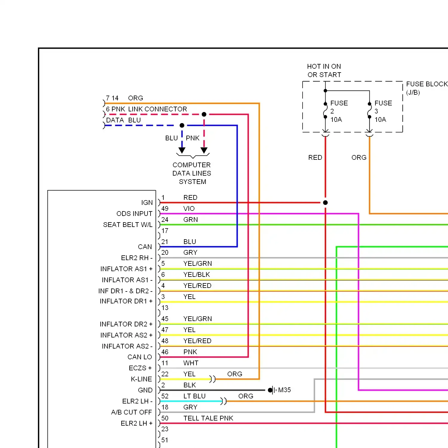This screenshot has width=448, height=448.
Task: Click the 6 PNK label at link connector
Action: coord(116,109)
